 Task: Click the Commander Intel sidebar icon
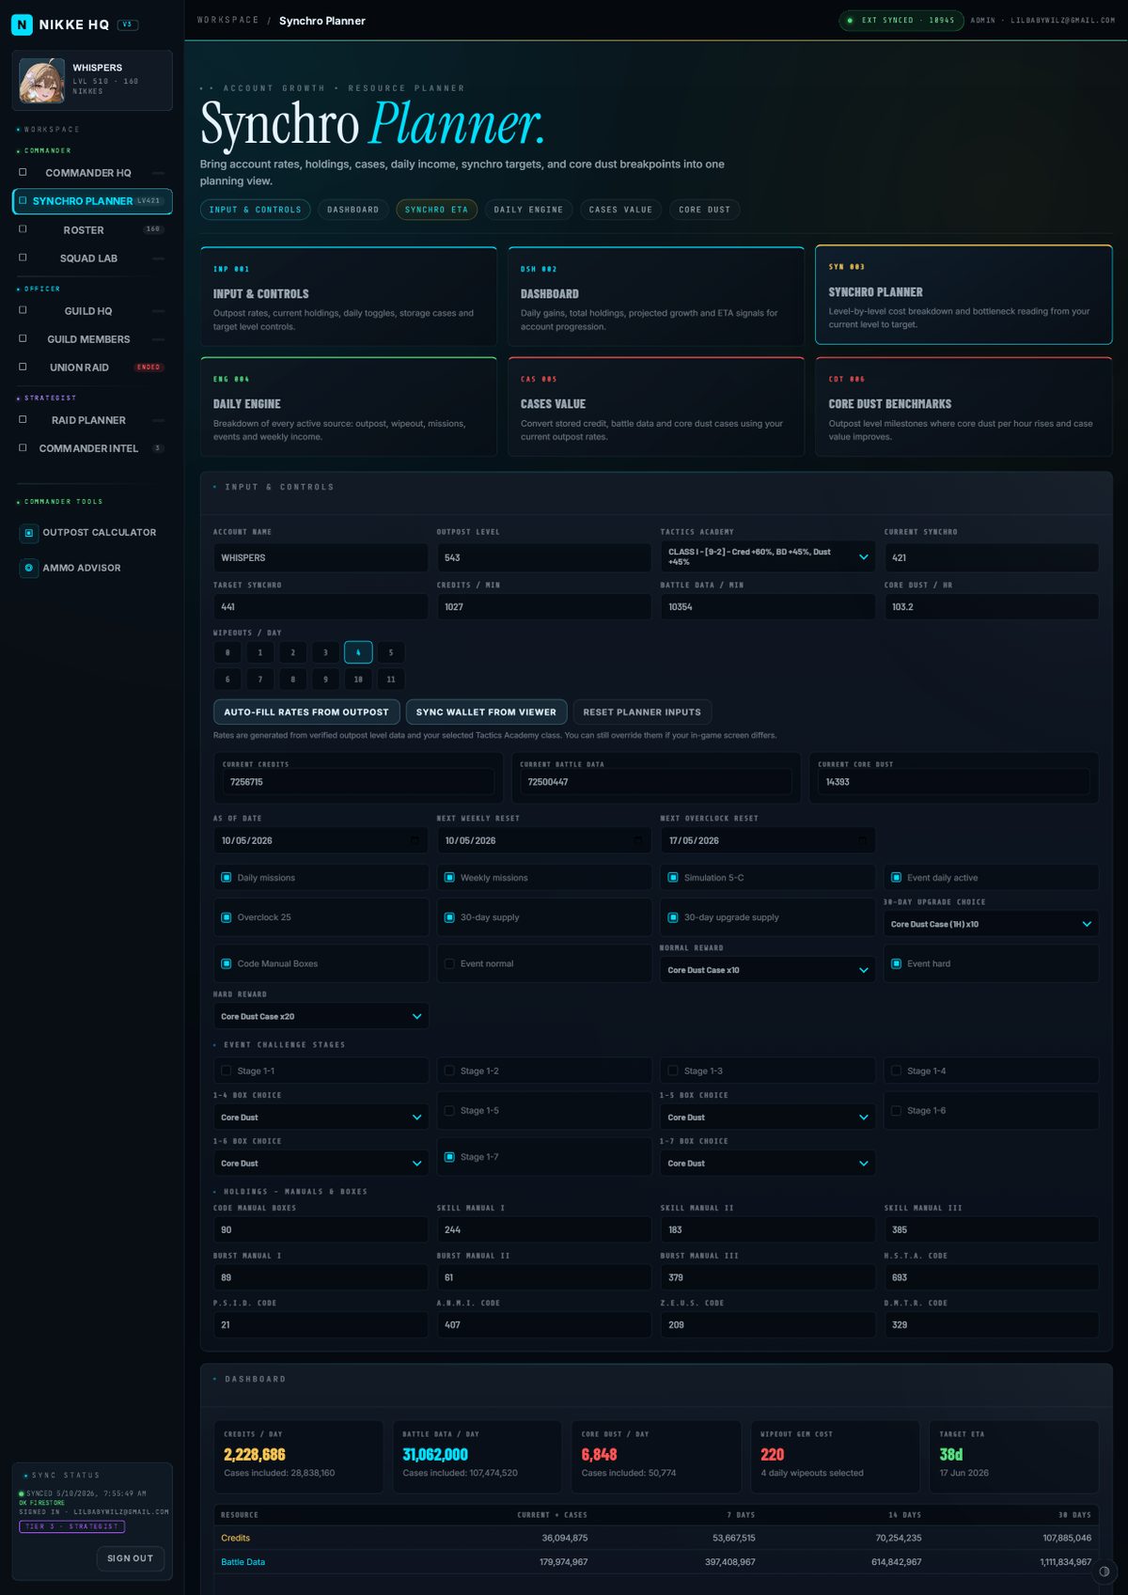click(x=23, y=447)
